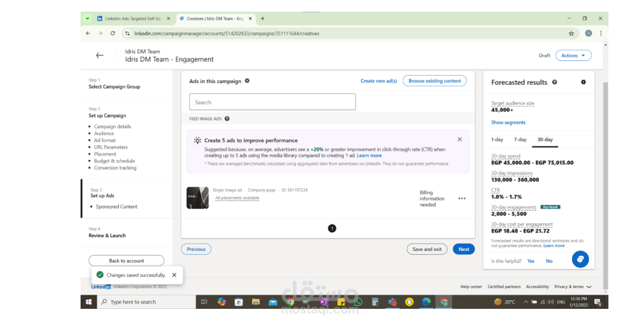Click Show segments link
The height and width of the screenshot is (323, 641).
508,122
